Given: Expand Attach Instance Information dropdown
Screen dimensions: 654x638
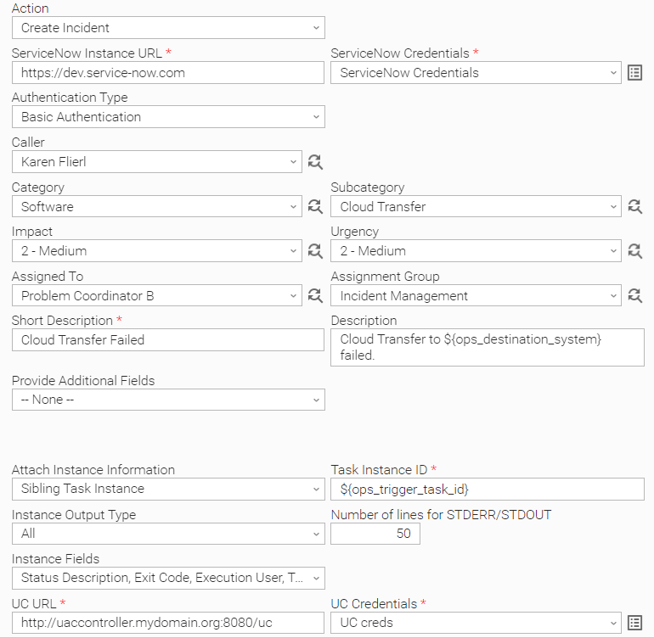Looking at the screenshot, I should pos(168,489).
